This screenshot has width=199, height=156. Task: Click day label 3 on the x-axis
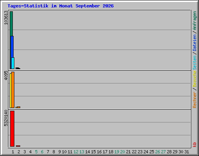[24, 152]
